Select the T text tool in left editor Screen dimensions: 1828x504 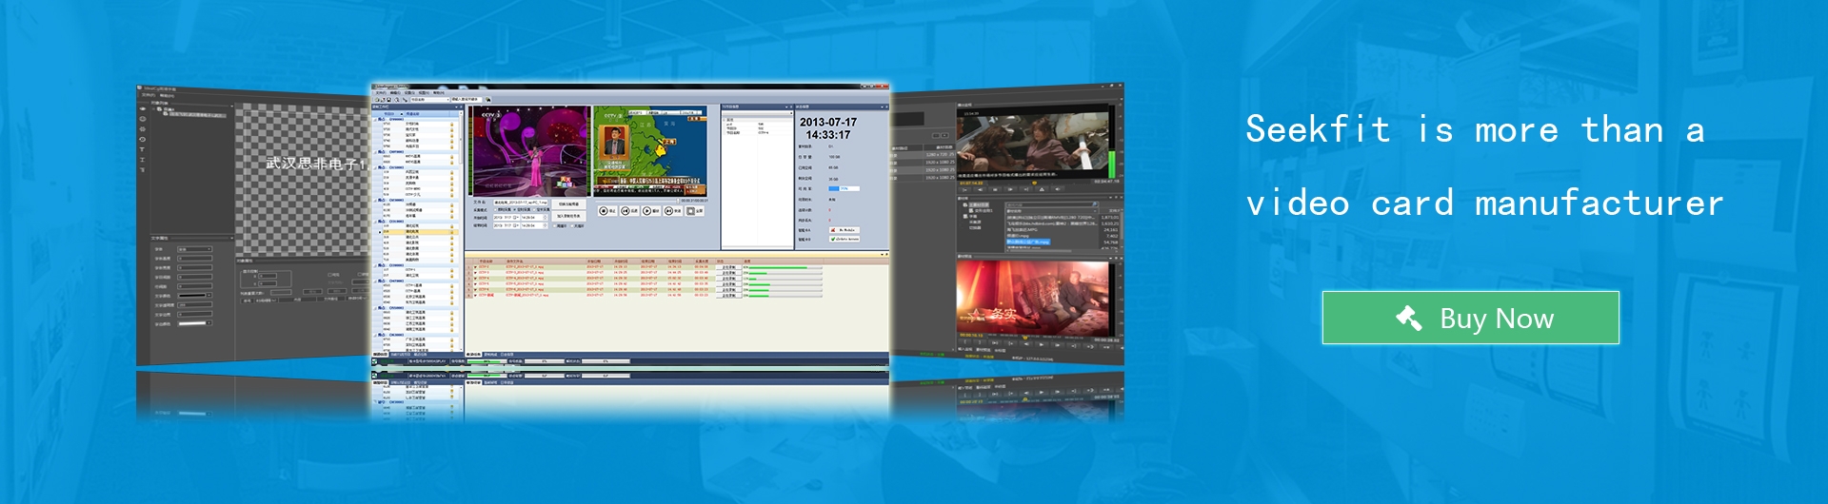143,149
